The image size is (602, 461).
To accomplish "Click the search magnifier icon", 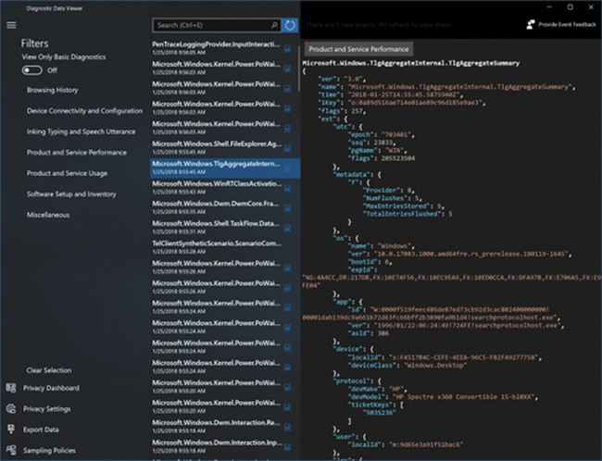I will pyautogui.click(x=274, y=25).
